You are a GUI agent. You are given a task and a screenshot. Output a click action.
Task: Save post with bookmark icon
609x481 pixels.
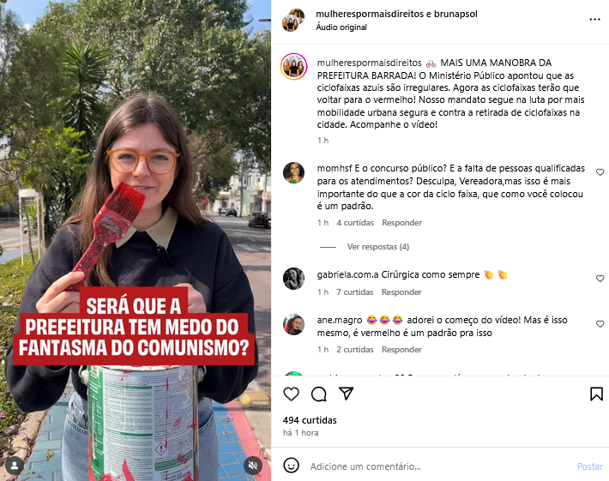(596, 394)
